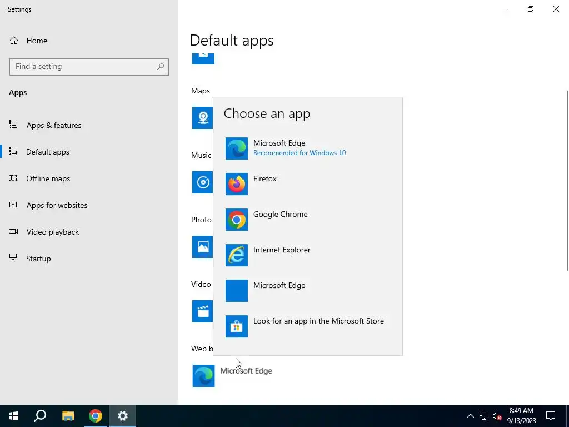This screenshot has height=427, width=569.
Task: Open the Microsoft Store shopping bag icon
Action: (x=237, y=326)
